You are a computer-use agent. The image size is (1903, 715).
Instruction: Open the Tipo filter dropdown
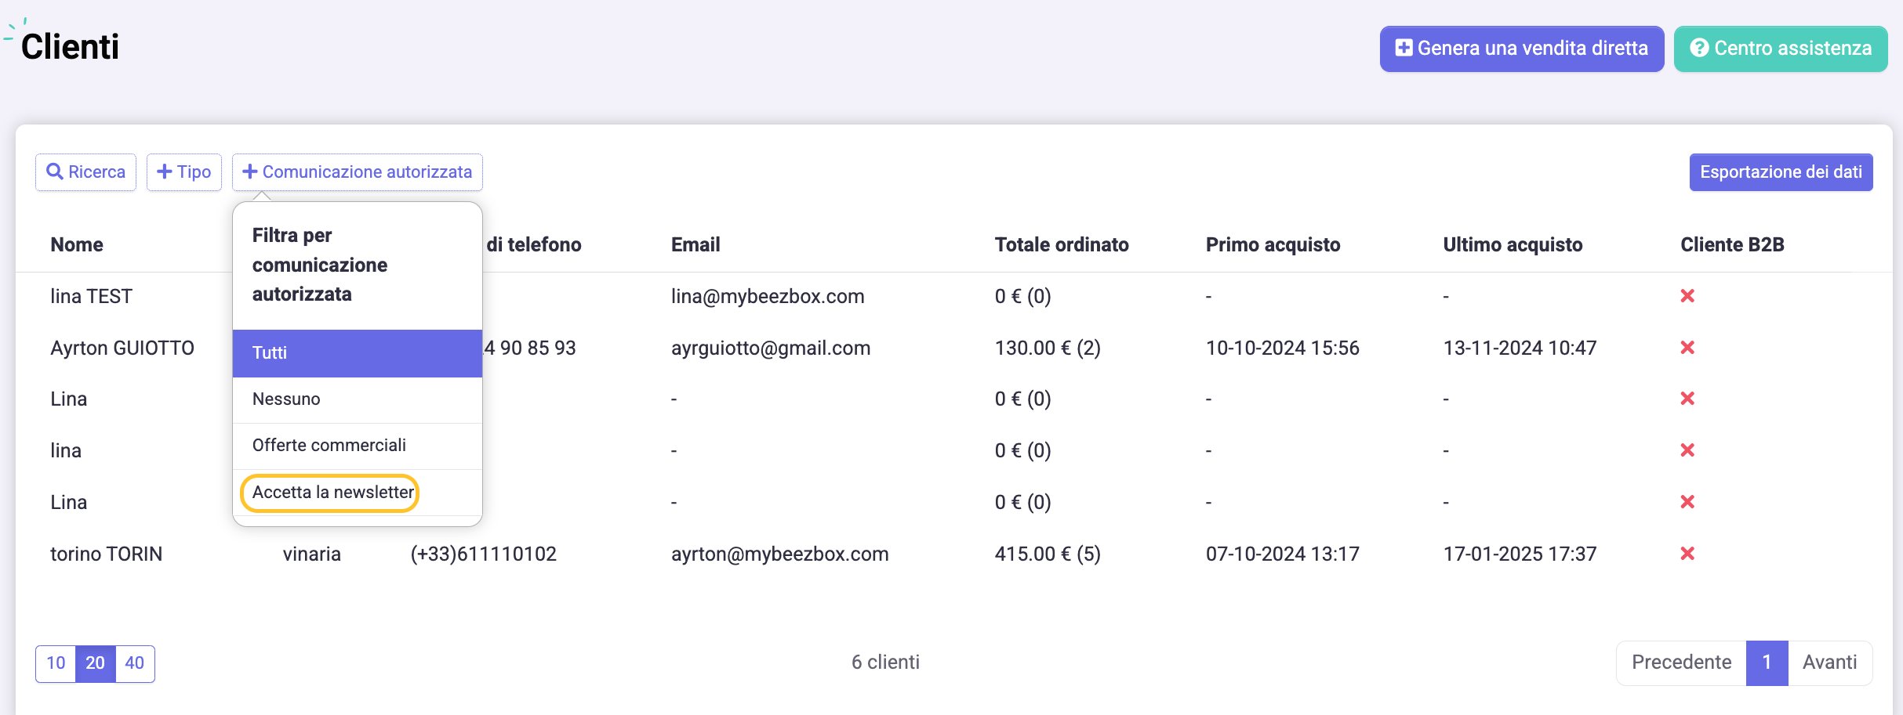point(184,172)
